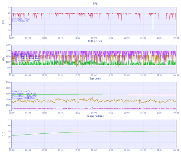The image size is (181, 153).
Task: Click the CPU Clock chart title
Action: point(95,41)
